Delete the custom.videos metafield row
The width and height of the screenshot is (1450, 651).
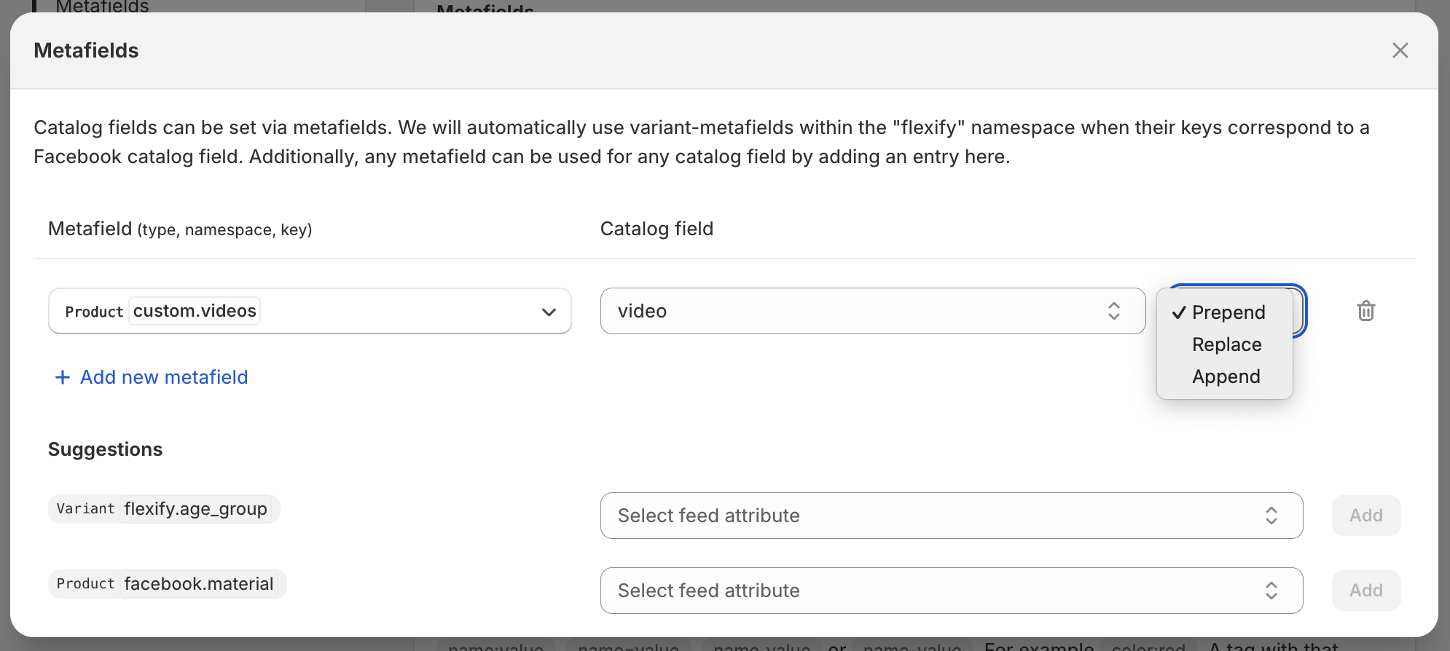pos(1365,311)
